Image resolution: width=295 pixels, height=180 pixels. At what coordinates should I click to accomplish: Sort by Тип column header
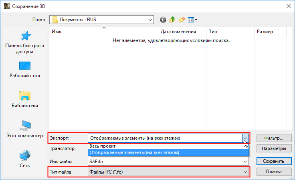coord(230,32)
